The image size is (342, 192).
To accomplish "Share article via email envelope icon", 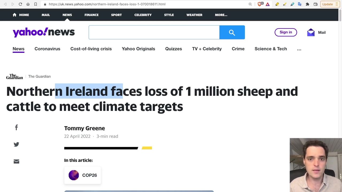I will click(16, 161).
